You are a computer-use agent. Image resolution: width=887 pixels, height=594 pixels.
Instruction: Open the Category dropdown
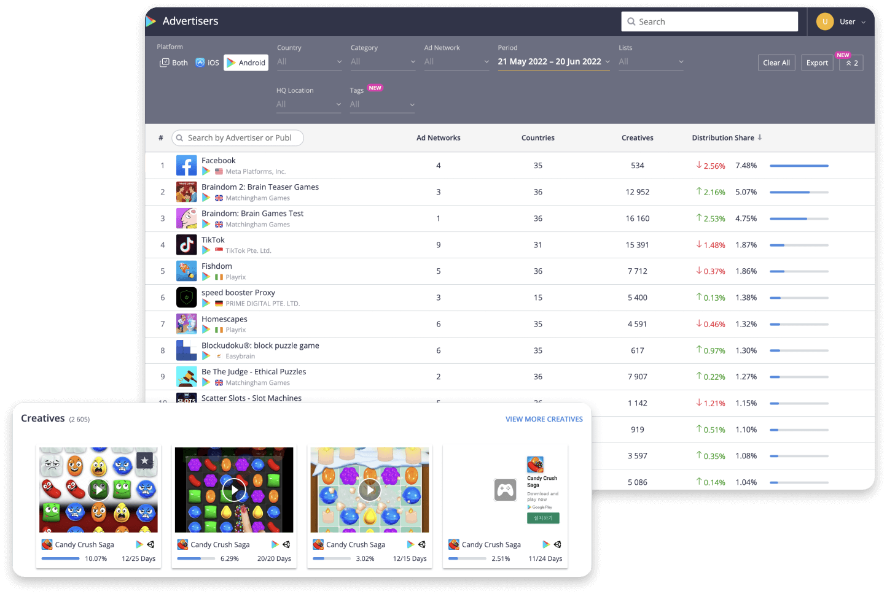pos(383,62)
